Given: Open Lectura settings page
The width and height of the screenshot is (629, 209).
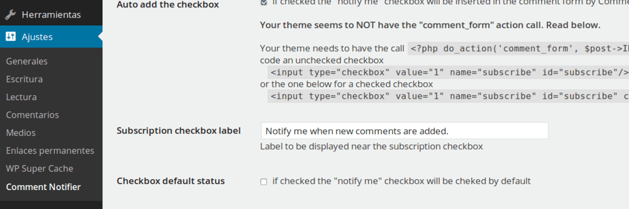Looking at the screenshot, I should pyautogui.click(x=21, y=97).
